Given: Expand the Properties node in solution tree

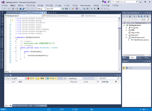Looking at the screenshot, I should pyautogui.click(x=126, y=28).
